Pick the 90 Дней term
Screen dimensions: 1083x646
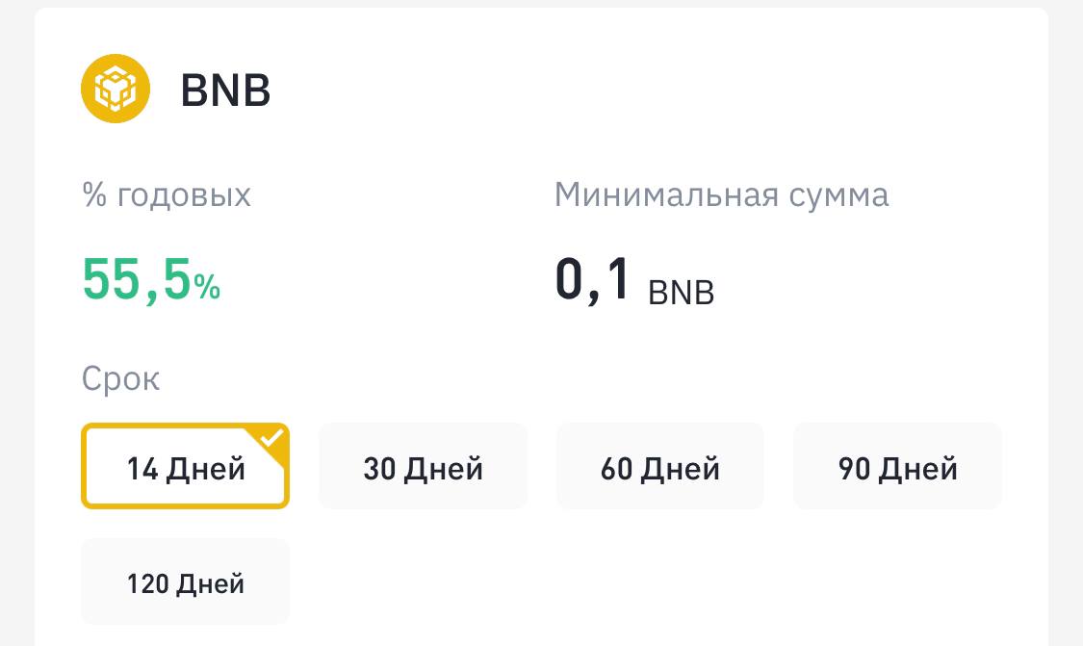click(897, 469)
